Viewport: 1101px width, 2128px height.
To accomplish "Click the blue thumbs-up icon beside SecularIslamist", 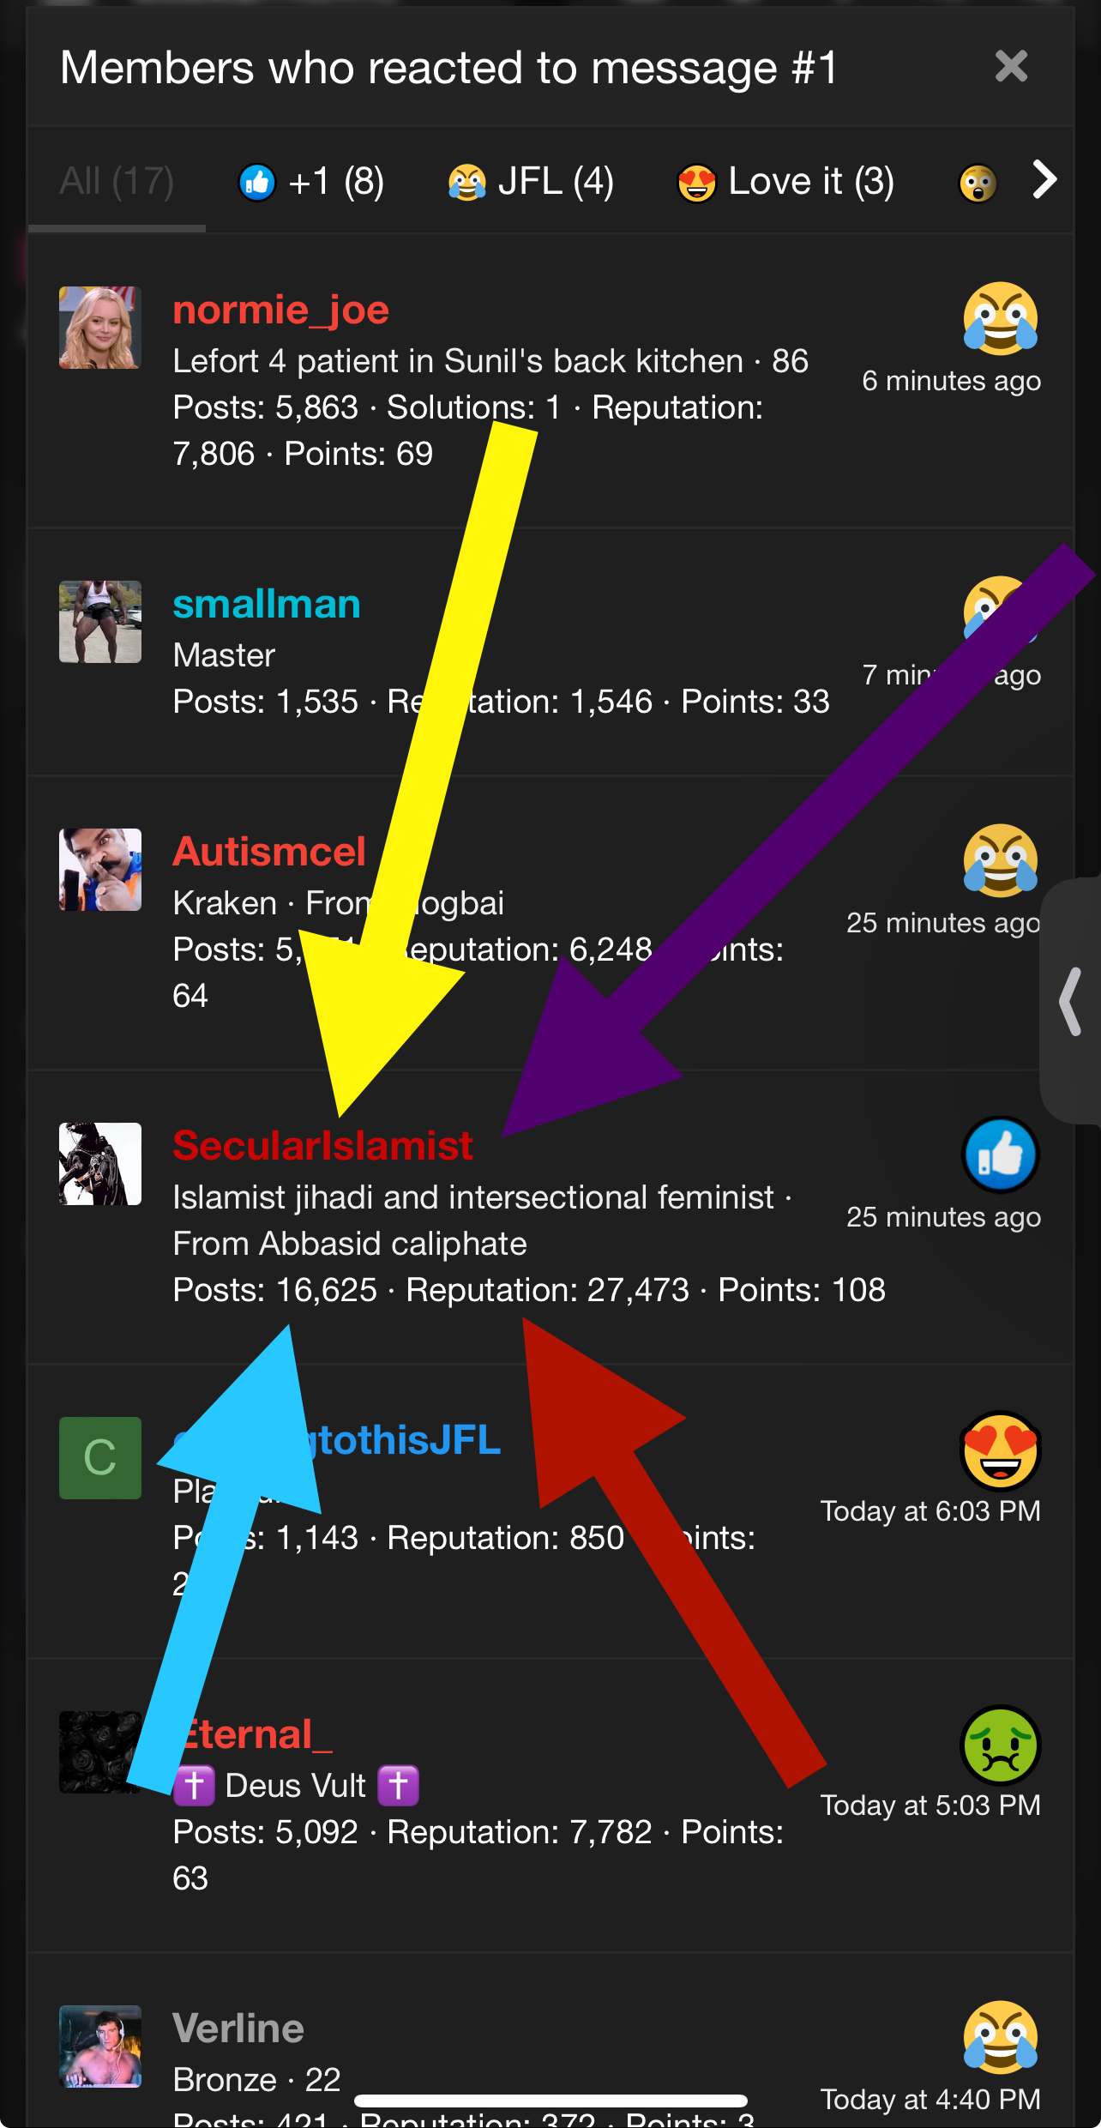I will pyautogui.click(x=1000, y=1154).
